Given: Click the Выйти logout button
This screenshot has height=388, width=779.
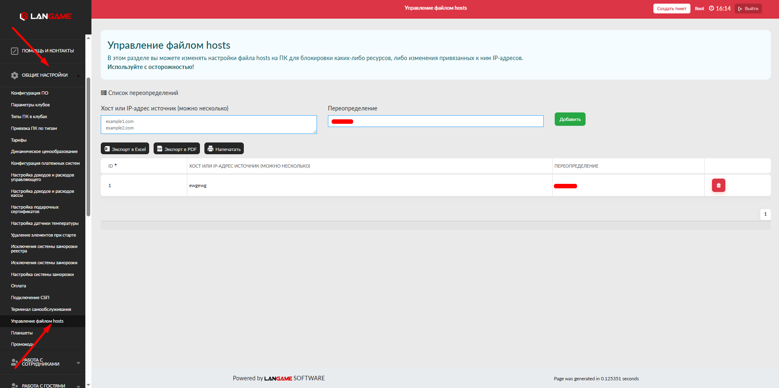Looking at the screenshot, I should pos(748,9).
